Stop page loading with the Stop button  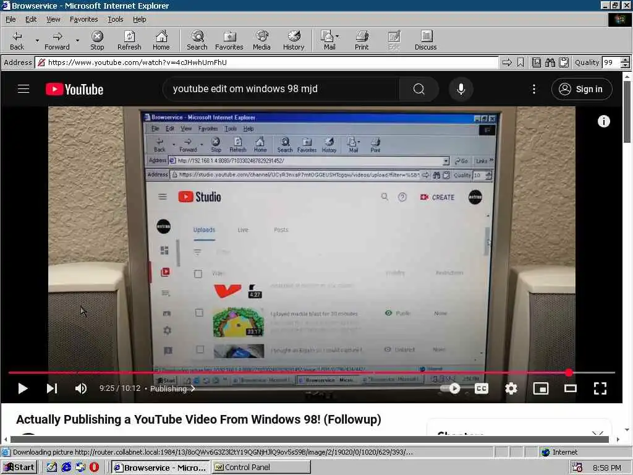point(97,40)
